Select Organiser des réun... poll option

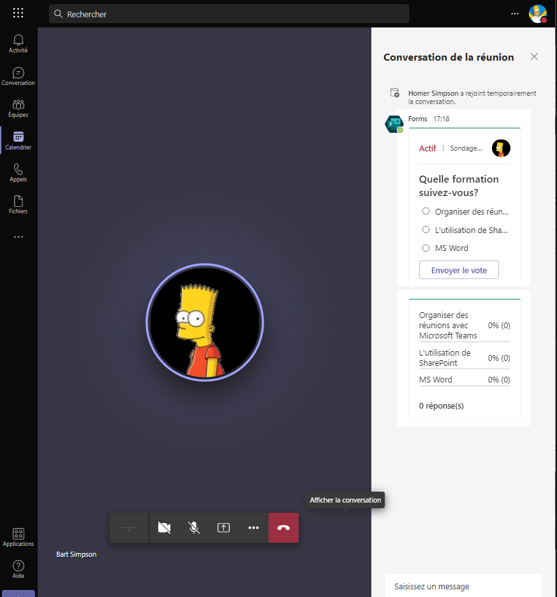(465, 211)
